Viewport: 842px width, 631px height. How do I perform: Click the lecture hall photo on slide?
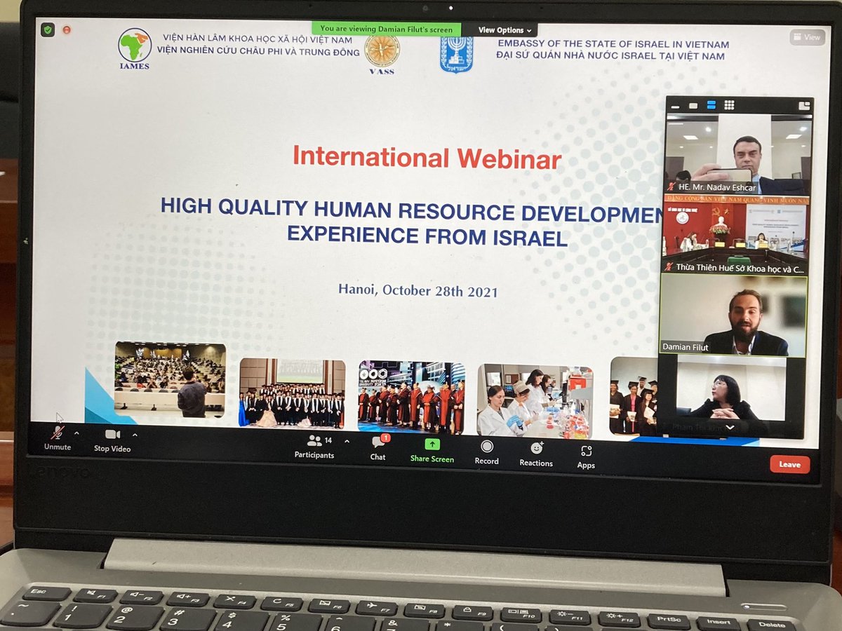(x=170, y=379)
